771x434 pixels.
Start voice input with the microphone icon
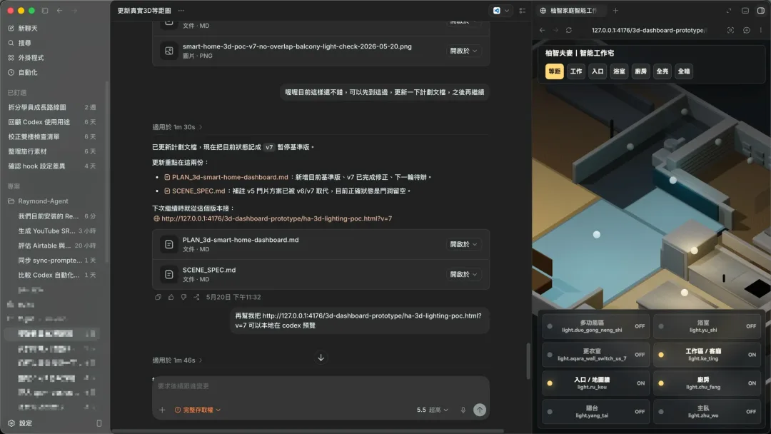tap(463, 410)
